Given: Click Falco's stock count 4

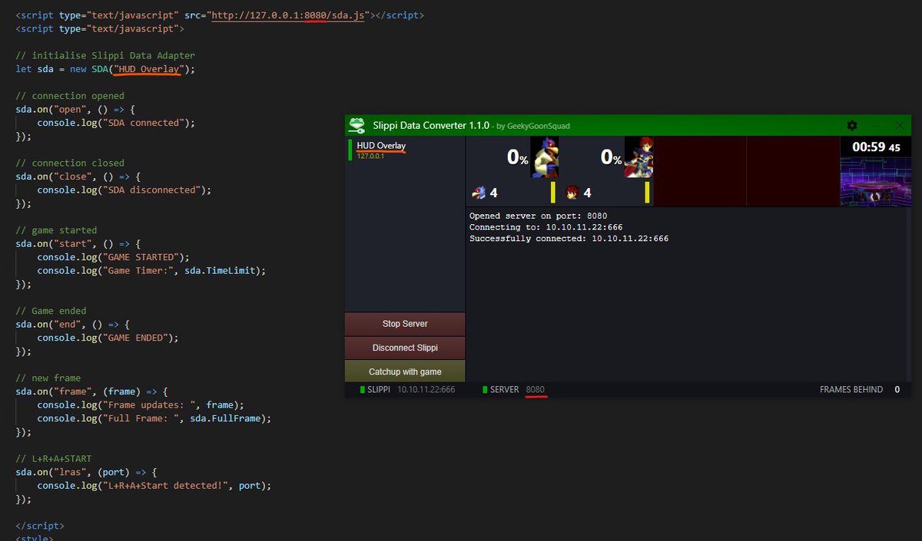Looking at the screenshot, I should coord(494,193).
